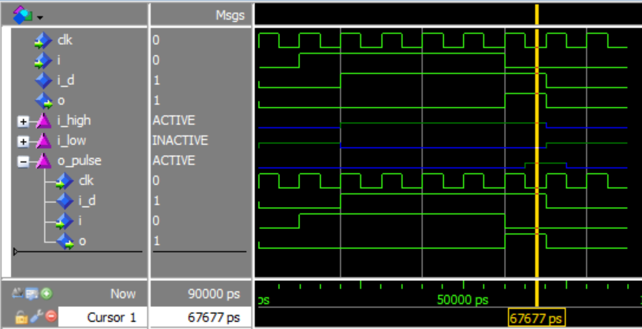Click the 90000 ps Now time value

click(214, 294)
